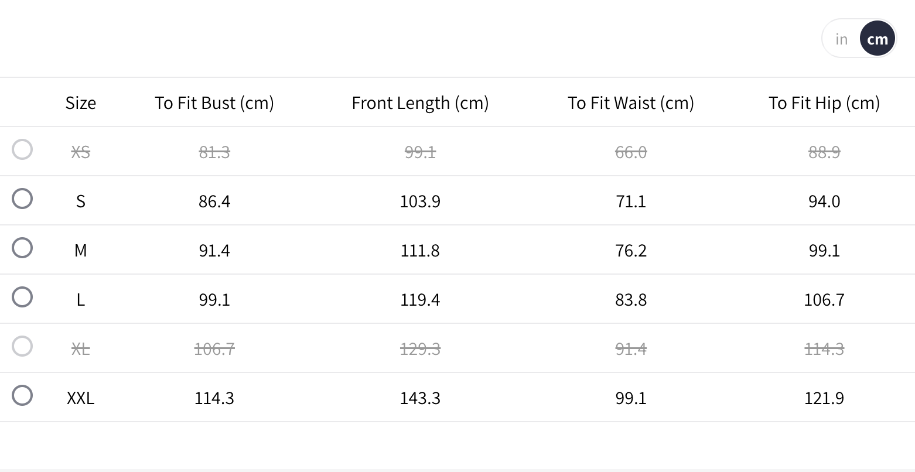The image size is (915, 472).
Task: Click the XXL size label
Action: (81, 398)
